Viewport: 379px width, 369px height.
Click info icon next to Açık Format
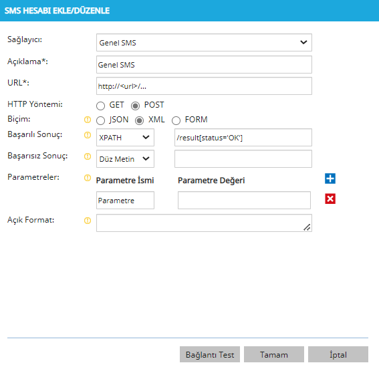88,221
